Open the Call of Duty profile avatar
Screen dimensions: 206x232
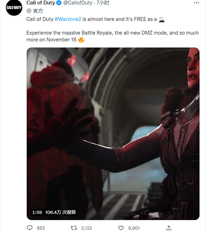(14, 8)
